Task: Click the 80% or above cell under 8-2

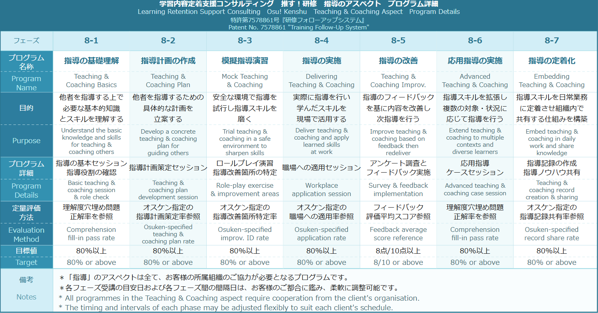Action: coord(168,262)
